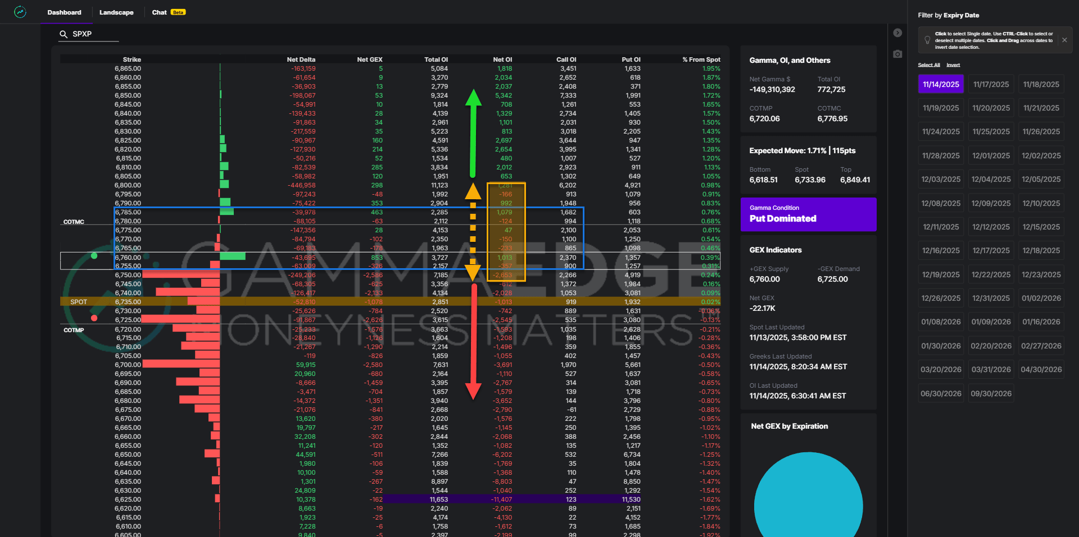
Task: Click the Select All link
Action: point(928,65)
